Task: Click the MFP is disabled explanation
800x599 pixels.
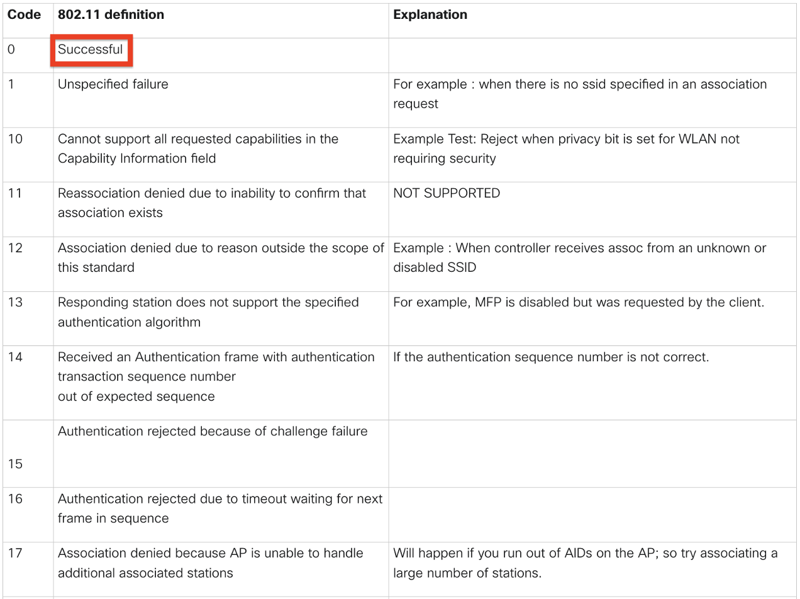Action: (579, 303)
